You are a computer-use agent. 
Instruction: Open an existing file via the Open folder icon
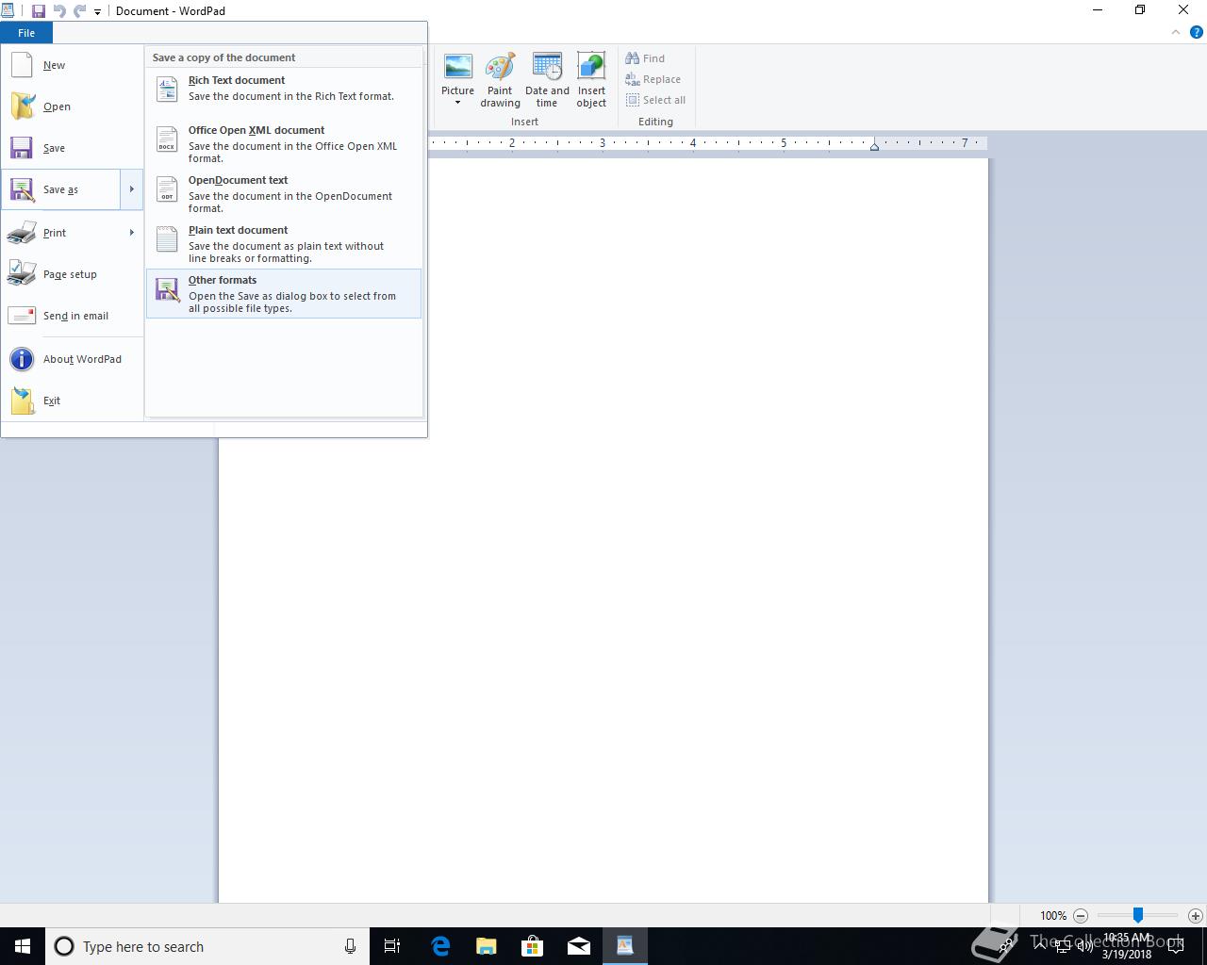point(22,106)
